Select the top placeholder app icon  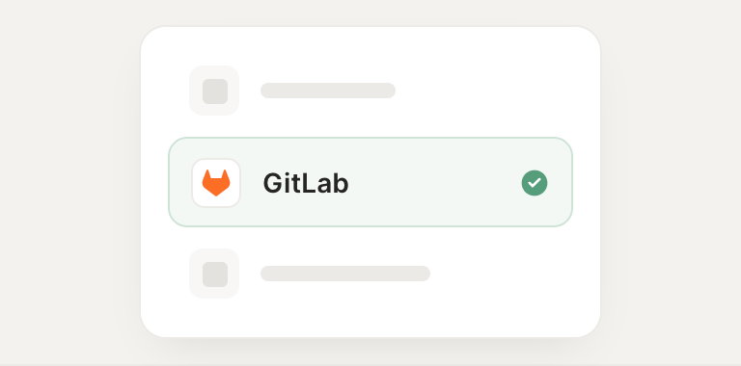(x=214, y=91)
